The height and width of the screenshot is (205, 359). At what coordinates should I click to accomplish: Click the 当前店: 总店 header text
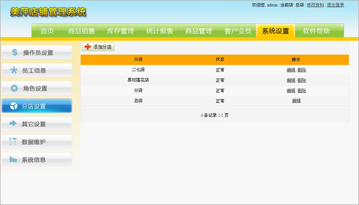pos(292,5)
